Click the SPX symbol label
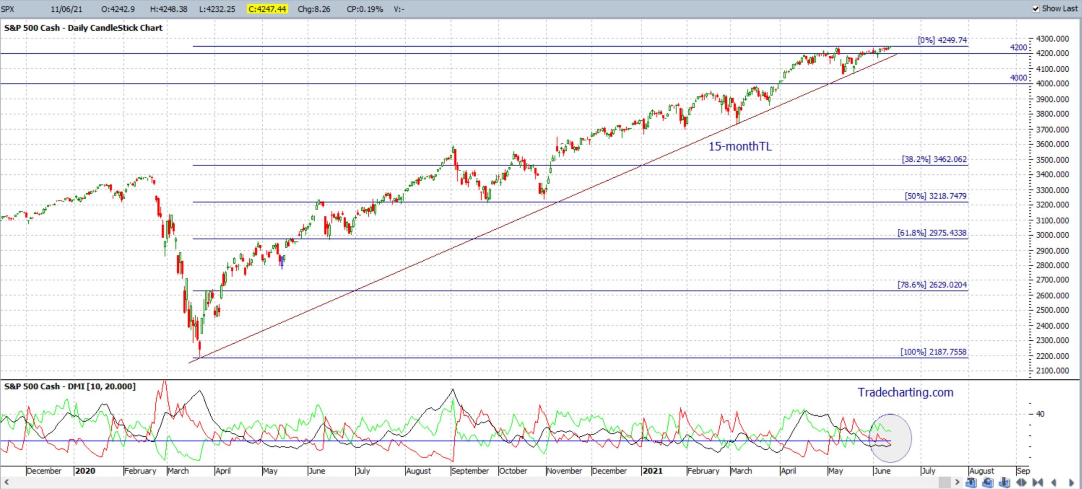 7,9
